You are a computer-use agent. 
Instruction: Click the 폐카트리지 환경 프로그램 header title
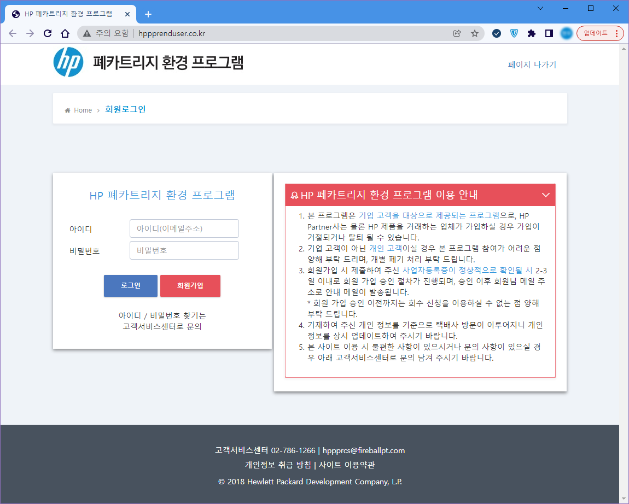click(168, 62)
